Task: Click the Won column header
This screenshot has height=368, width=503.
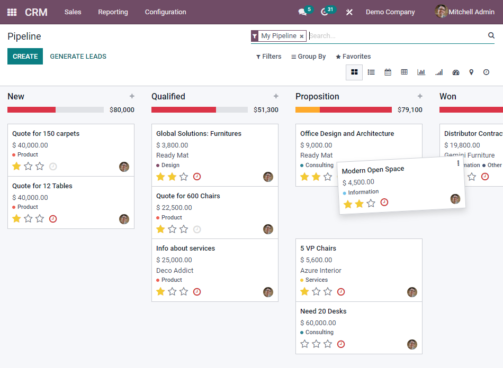Action: click(448, 96)
